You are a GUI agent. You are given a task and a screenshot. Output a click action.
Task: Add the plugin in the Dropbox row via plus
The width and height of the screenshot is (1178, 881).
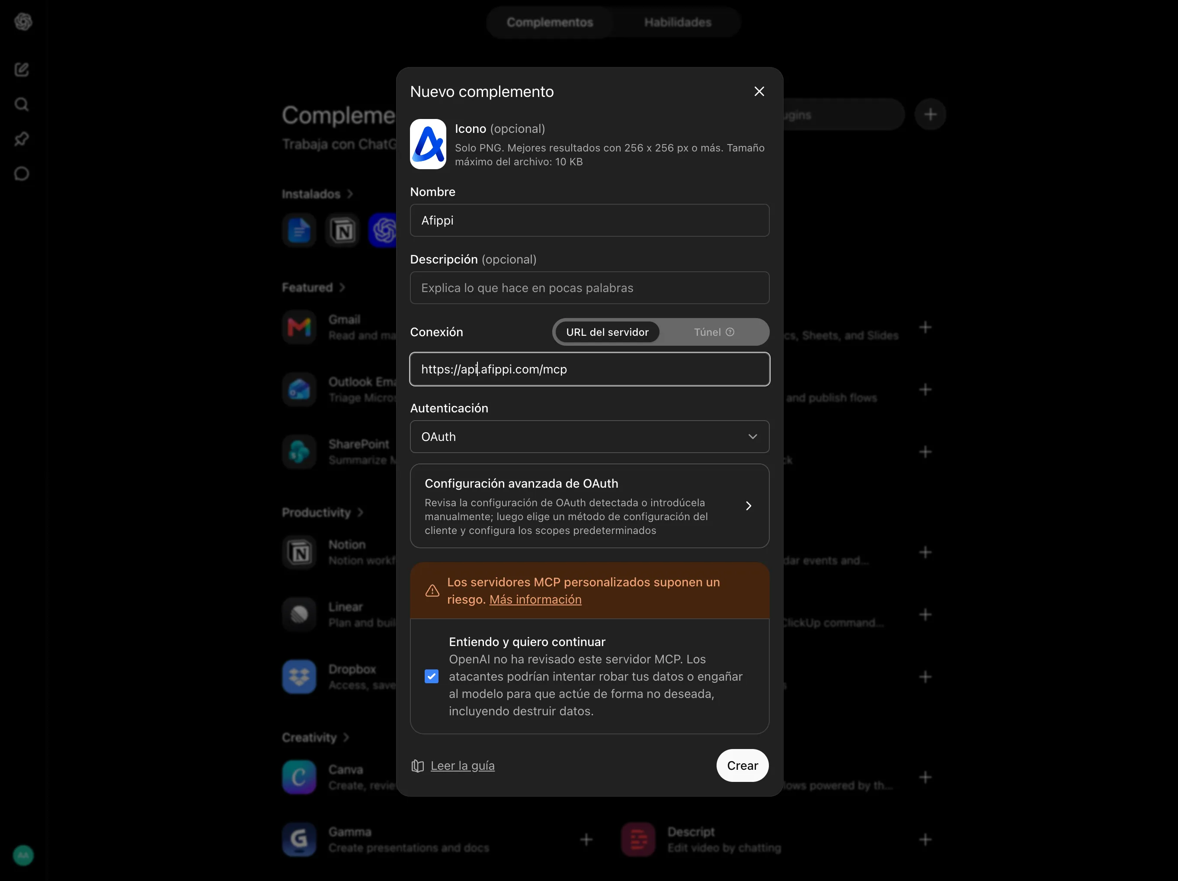coord(925,677)
